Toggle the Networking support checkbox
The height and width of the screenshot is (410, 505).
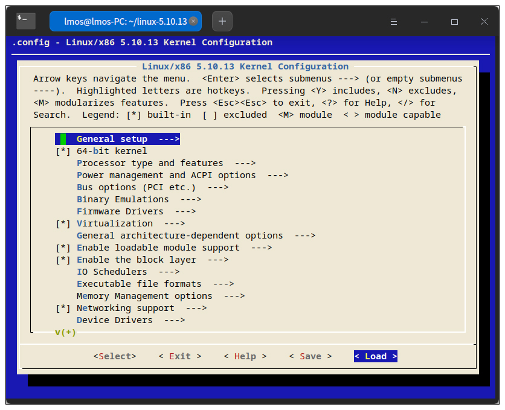63,308
